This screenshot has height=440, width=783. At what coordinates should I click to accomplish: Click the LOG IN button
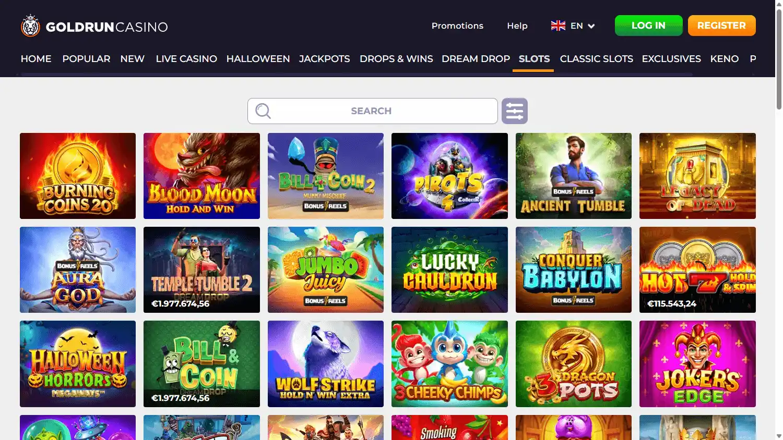(x=648, y=26)
